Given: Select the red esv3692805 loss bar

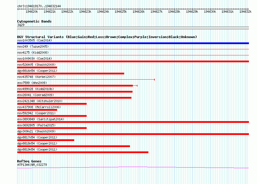Looking at the screenshot, I should click(x=52, y=128).
